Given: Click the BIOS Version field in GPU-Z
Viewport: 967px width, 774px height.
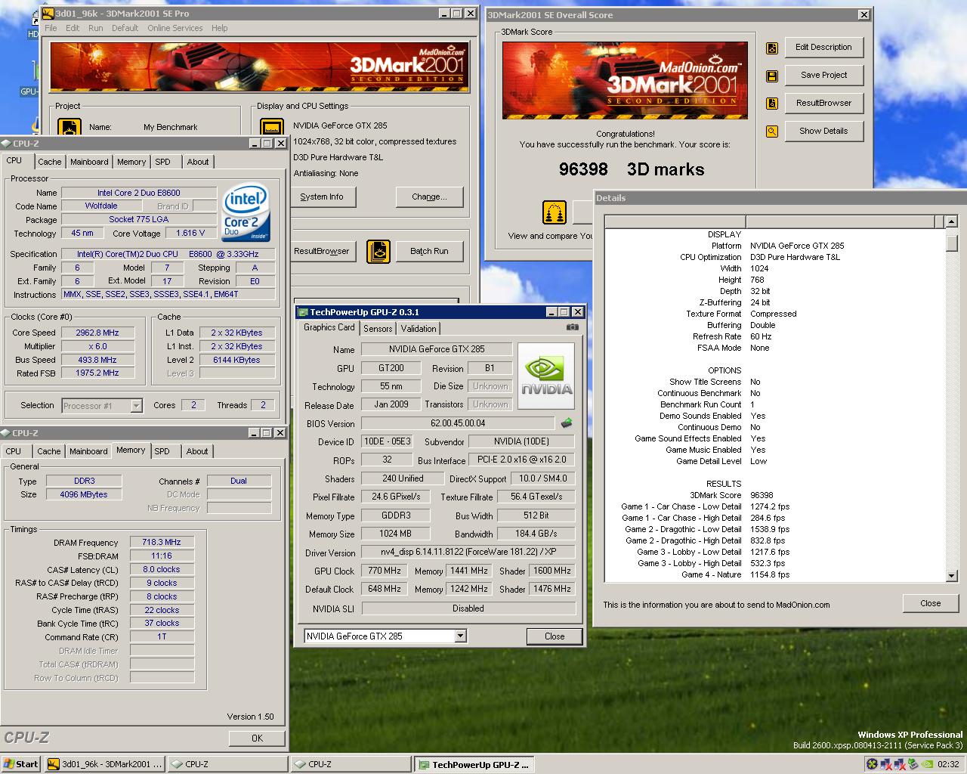Looking at the screenshot, I should [x=458, y=423].
